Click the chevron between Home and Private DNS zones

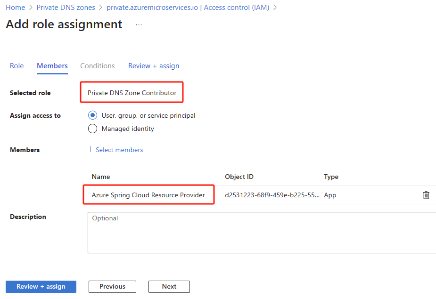[31, 7]
